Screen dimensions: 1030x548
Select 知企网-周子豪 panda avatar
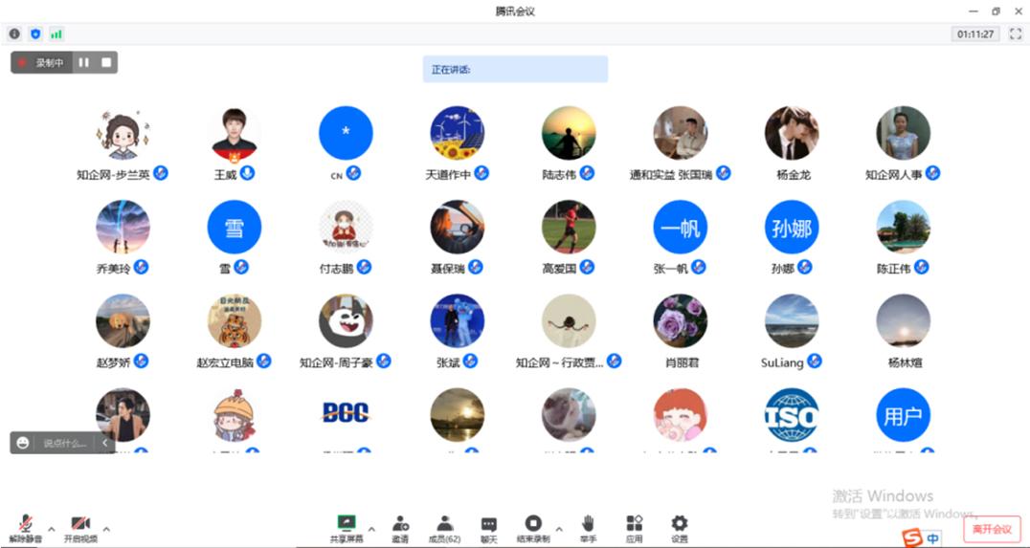coord(347,321)
